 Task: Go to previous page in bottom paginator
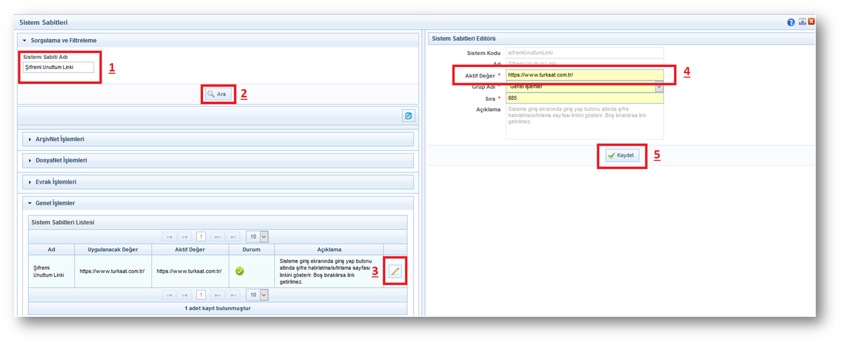(x=185, y=295)
